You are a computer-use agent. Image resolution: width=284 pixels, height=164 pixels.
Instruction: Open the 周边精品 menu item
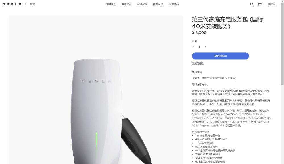click(174, 4)
